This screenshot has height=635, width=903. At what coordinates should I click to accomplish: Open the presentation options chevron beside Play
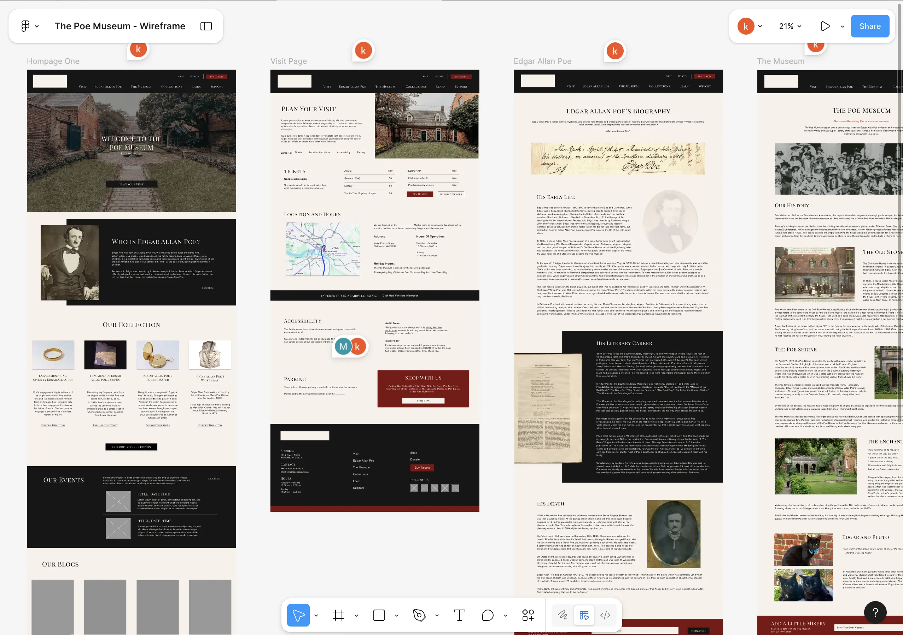843,26
